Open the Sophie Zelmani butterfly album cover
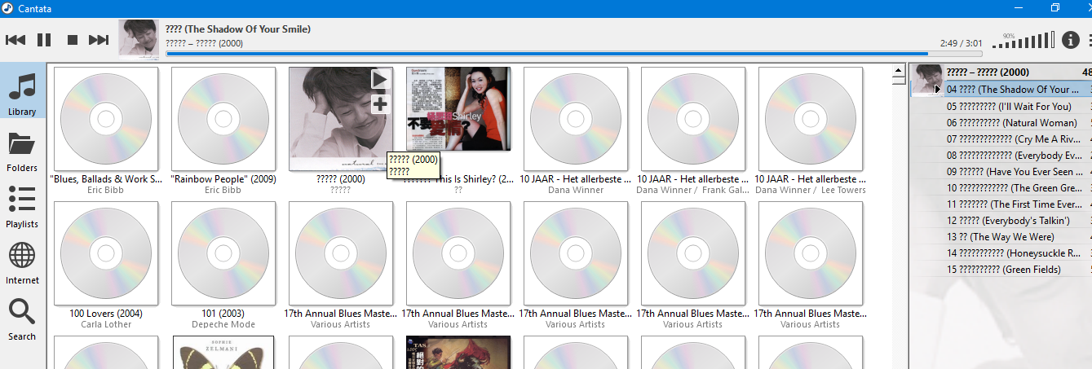The image size is (1092, 369). click(223, 353)
